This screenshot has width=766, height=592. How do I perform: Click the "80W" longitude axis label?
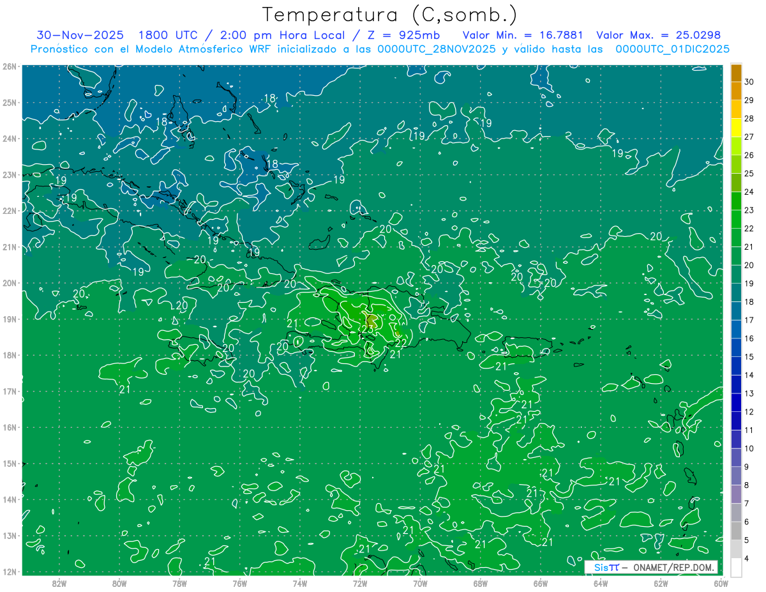tap(119, 583)
